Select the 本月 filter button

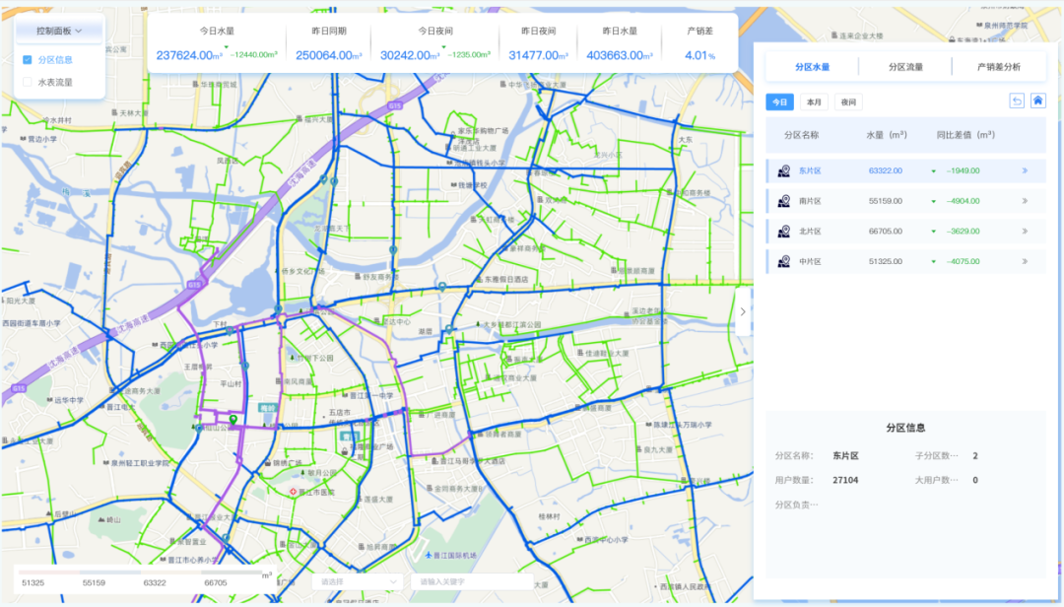(814, 102)
